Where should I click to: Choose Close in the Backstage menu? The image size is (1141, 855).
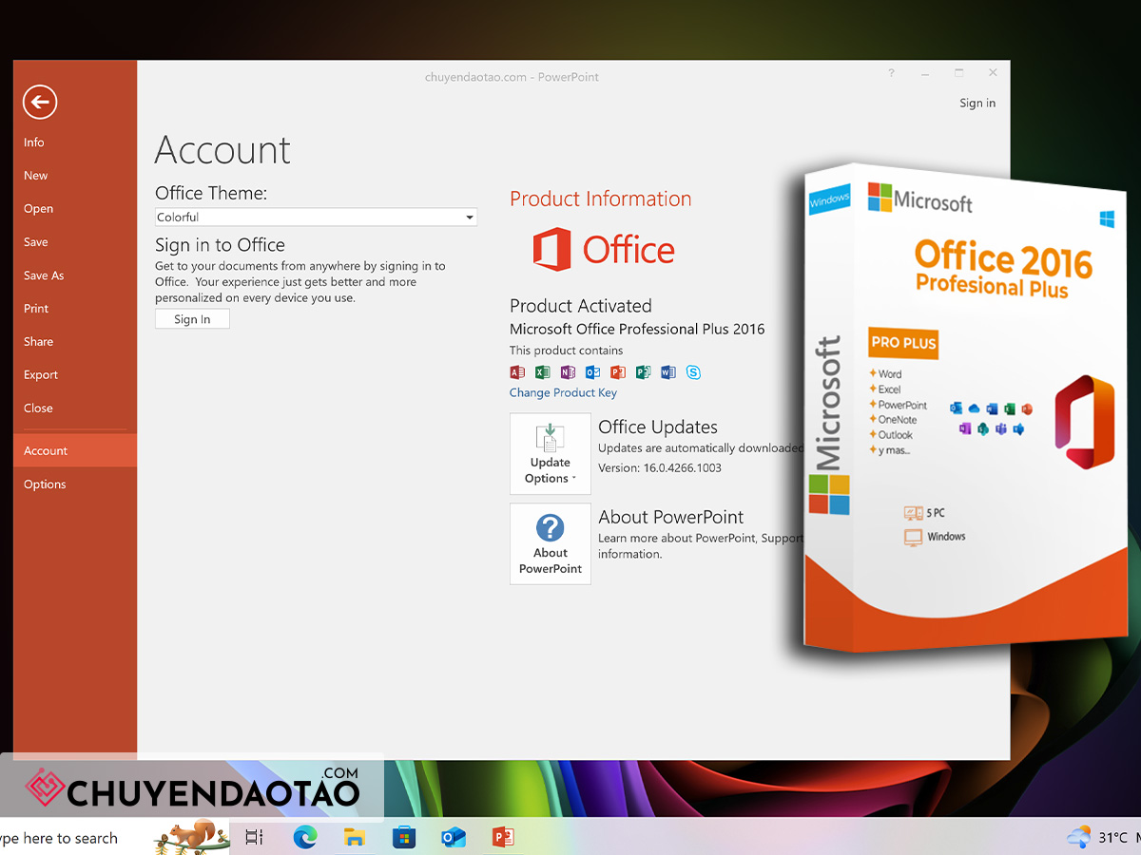[38, 408]
